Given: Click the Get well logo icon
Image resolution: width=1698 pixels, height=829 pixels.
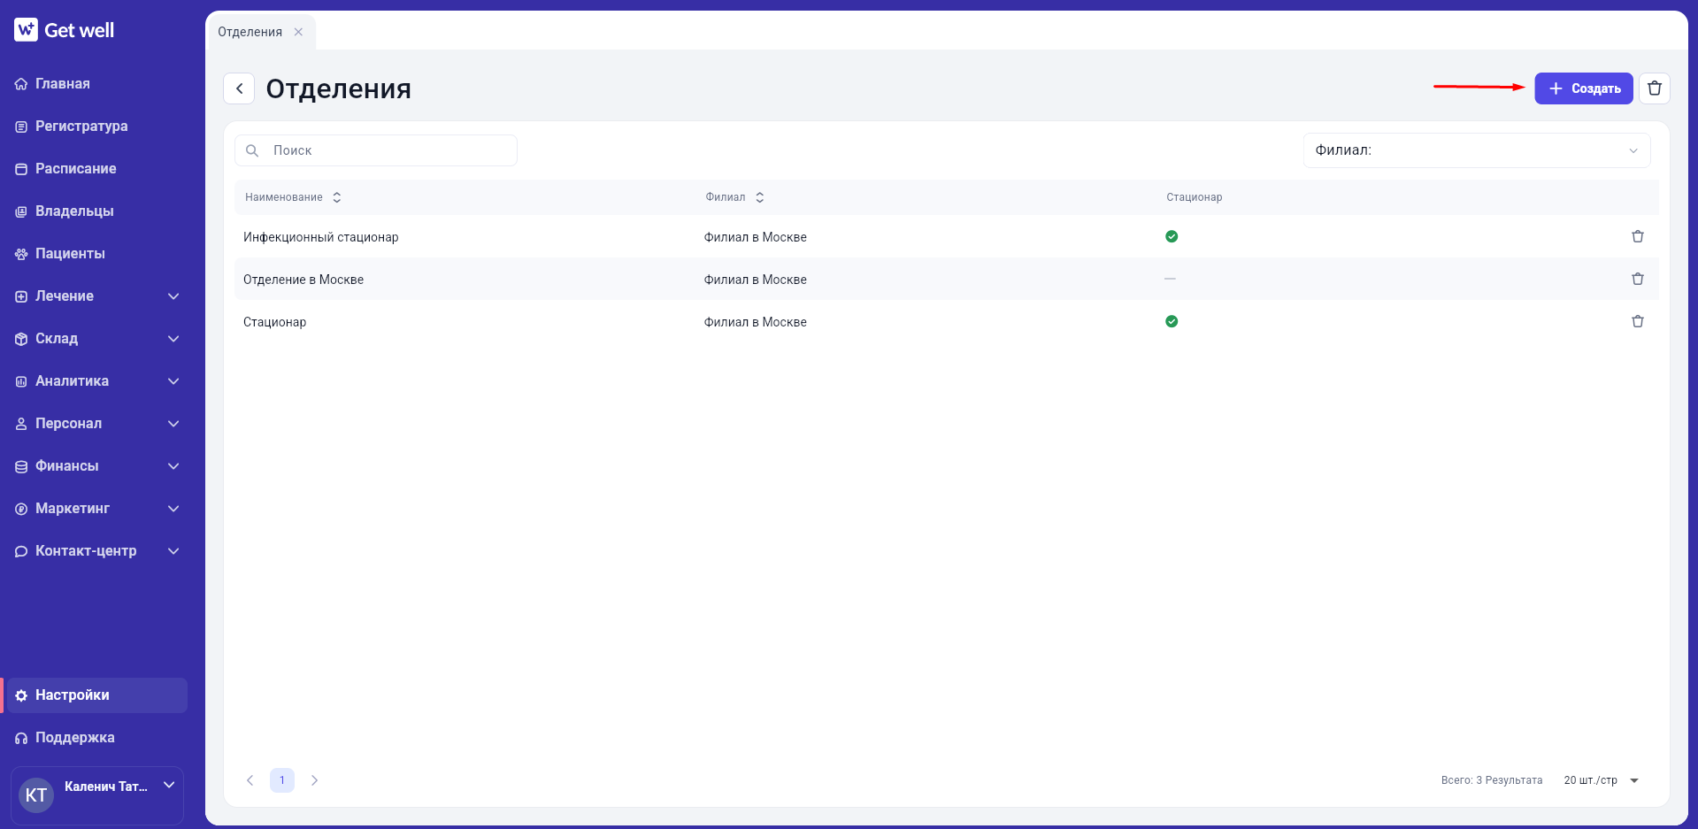Looking at the screenshot, I should (26, 30).
